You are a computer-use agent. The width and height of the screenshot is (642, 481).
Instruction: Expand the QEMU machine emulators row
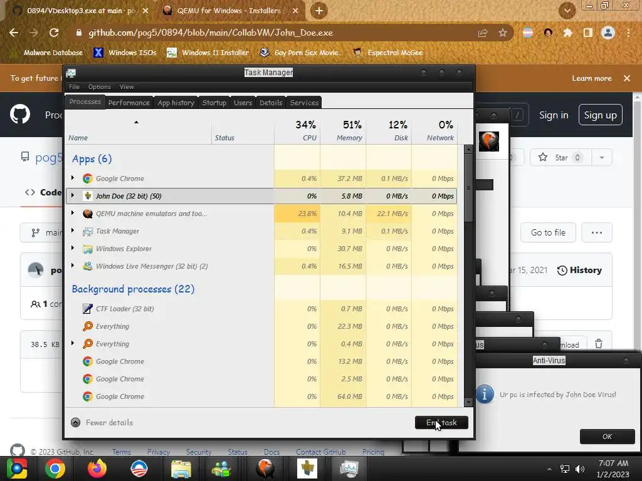(x=73, y=213)
